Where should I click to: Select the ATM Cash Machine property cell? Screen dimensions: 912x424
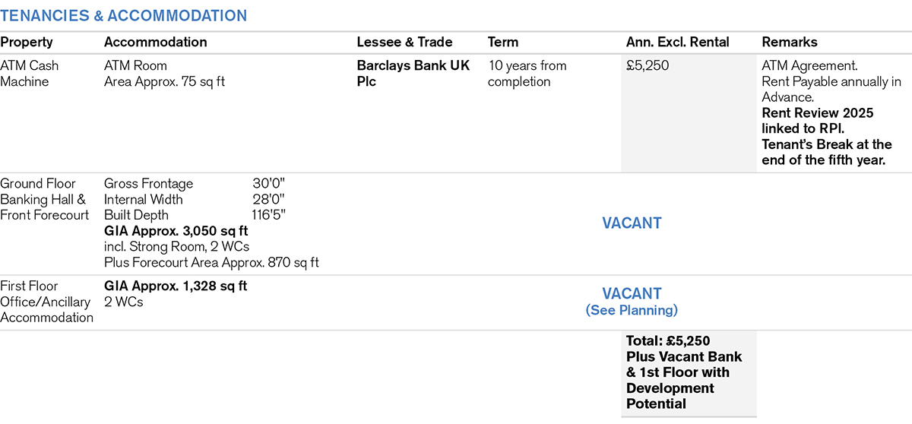pos(30,74)
